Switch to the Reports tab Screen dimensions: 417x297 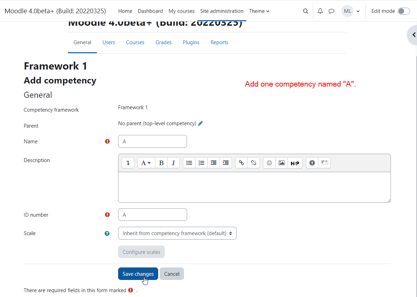219,42
